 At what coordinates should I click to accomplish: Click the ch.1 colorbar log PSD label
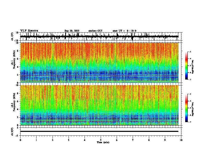(x=193, y=67)
